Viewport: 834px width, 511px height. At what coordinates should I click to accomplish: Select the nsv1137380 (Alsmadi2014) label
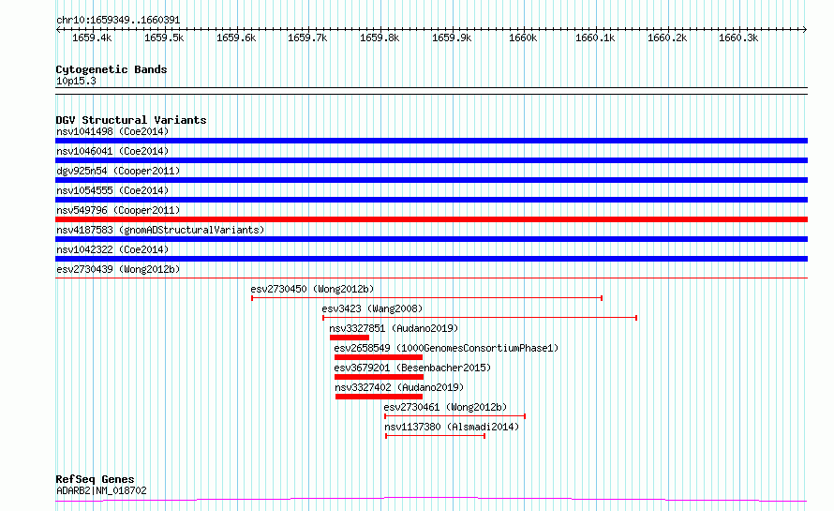tap(452, 427)
